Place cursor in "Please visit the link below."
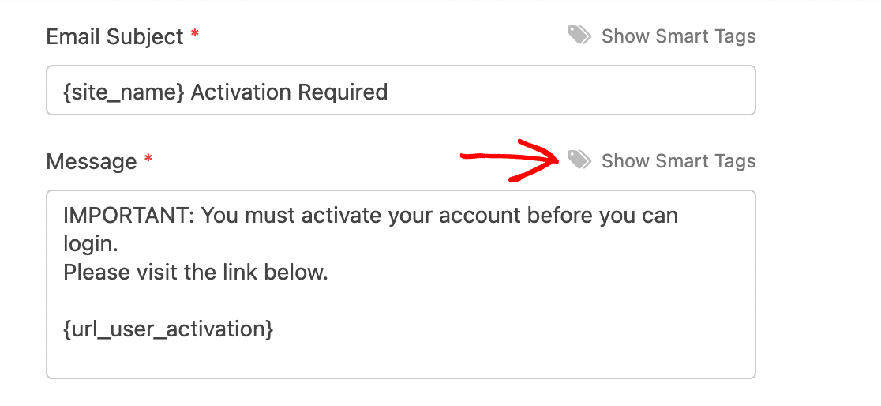This screenshot has height=406, width=881. [x=195, y=273]
